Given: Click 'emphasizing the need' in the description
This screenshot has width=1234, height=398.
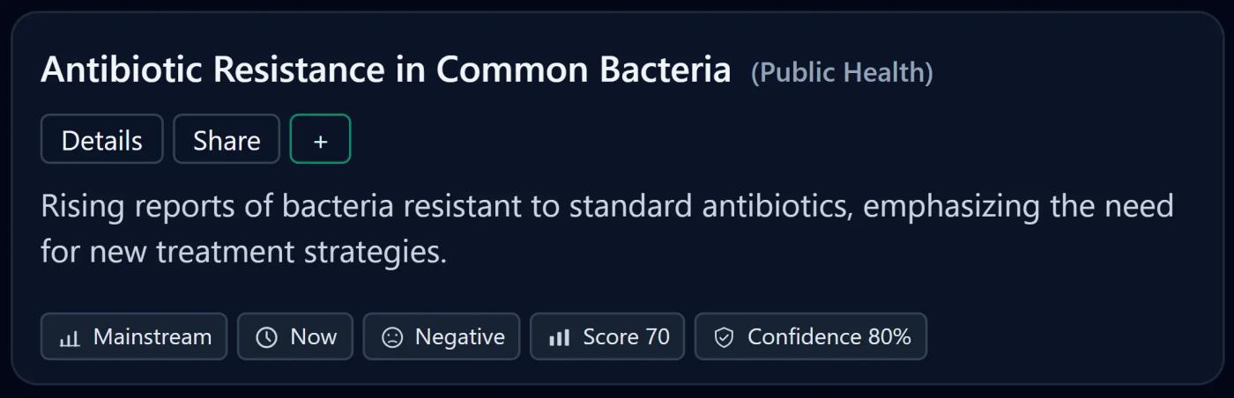Looking at the screenshot, I should click(x=1019, y=207).
